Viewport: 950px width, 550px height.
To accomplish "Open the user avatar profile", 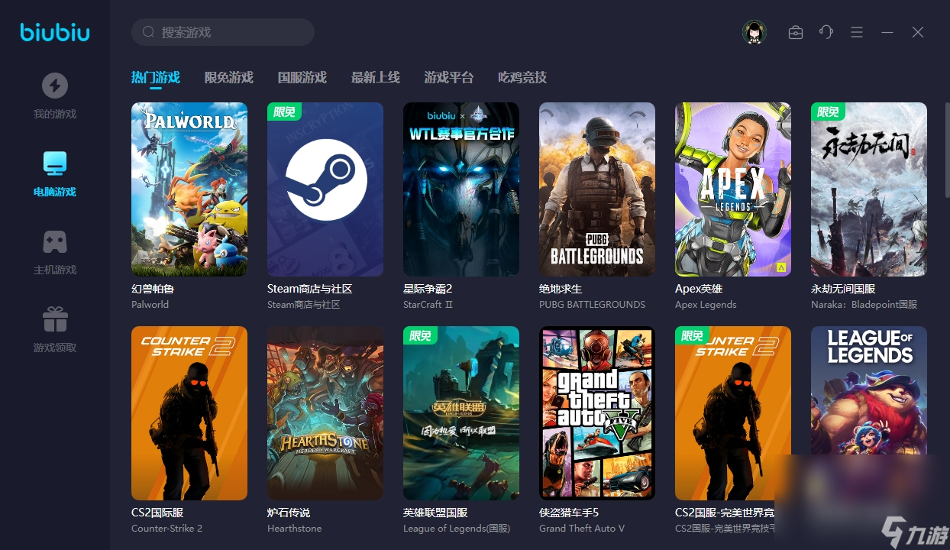I will click(x=755, y=32).
